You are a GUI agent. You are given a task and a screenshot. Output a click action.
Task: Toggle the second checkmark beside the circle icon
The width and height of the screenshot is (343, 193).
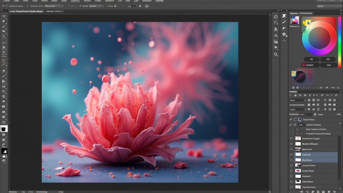click(291, 125)
